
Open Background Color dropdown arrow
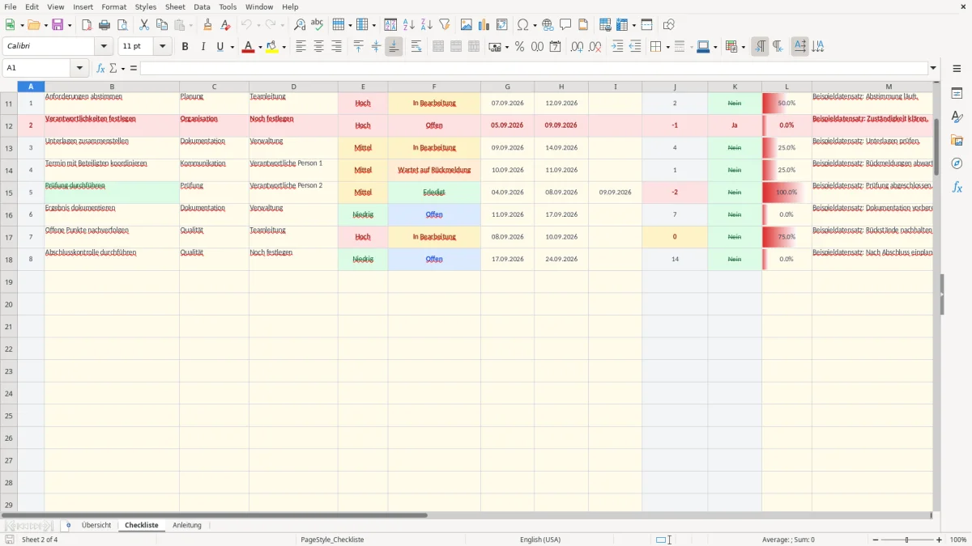[x=283, y=47]
